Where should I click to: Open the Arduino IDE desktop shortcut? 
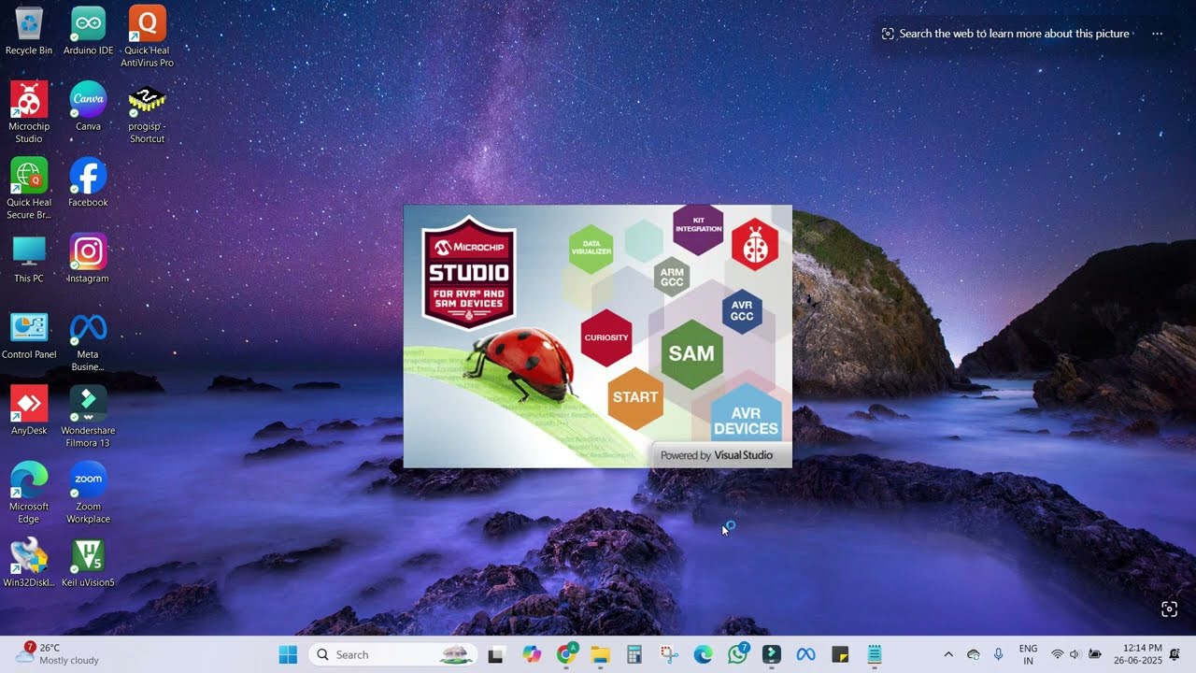88,31
